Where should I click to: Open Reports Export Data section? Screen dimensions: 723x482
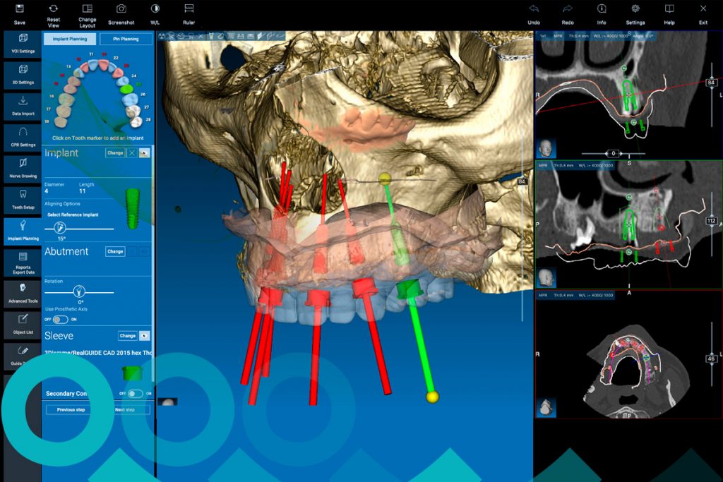23,263
